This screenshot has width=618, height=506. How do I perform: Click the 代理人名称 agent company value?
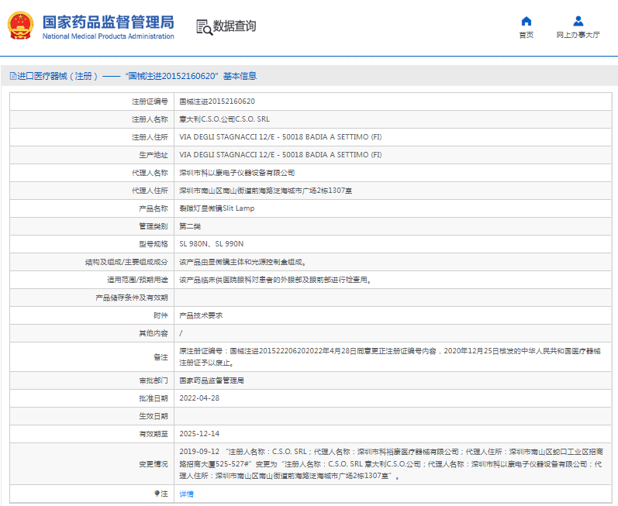pos(236,173)
